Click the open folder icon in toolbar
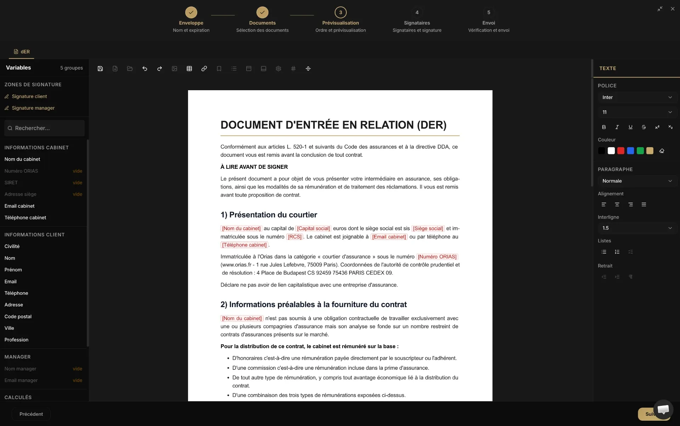Image resolution: width=680 pixels, height=426 pixels. (x=130, y=69)
